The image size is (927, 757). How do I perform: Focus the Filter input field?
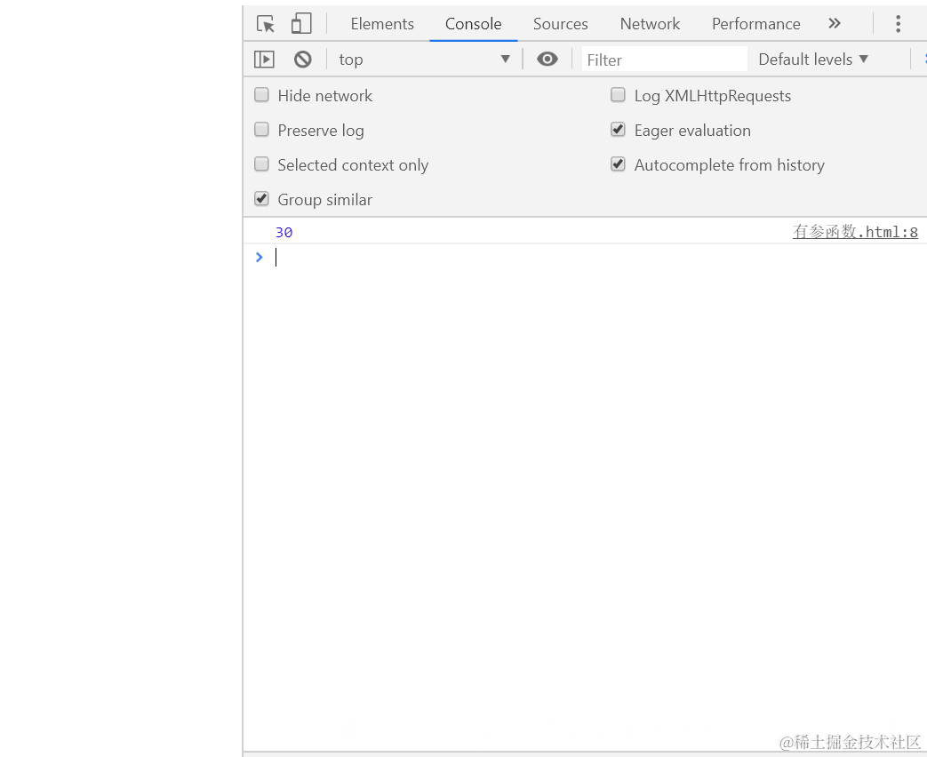[665, 60]
